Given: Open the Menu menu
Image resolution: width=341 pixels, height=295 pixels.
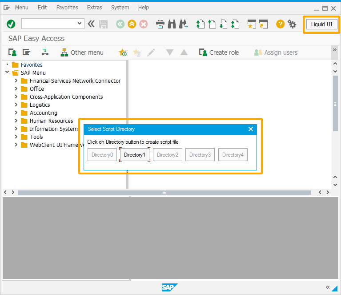Looking at the screenshot, I should point(21,8).
